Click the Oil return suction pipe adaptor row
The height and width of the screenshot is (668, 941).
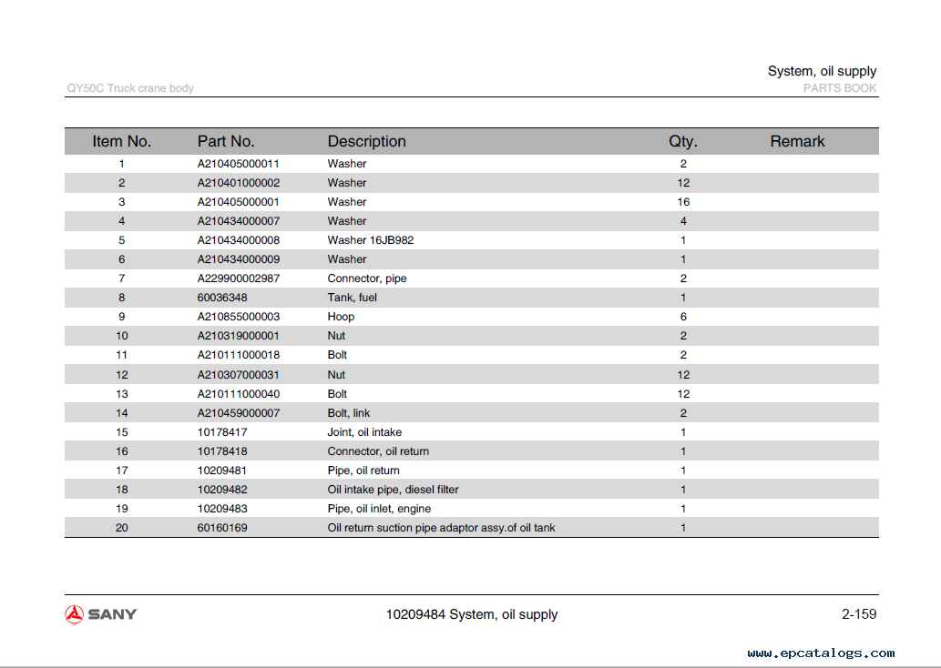pyautogui.click(x=441, y=528)
